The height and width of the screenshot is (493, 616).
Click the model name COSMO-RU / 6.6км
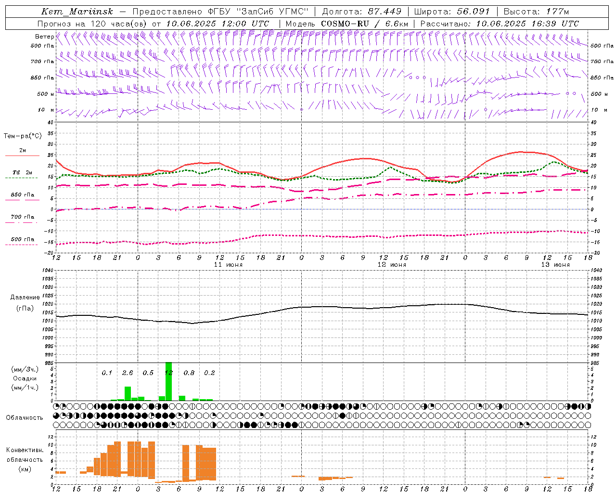pos(365,24)
